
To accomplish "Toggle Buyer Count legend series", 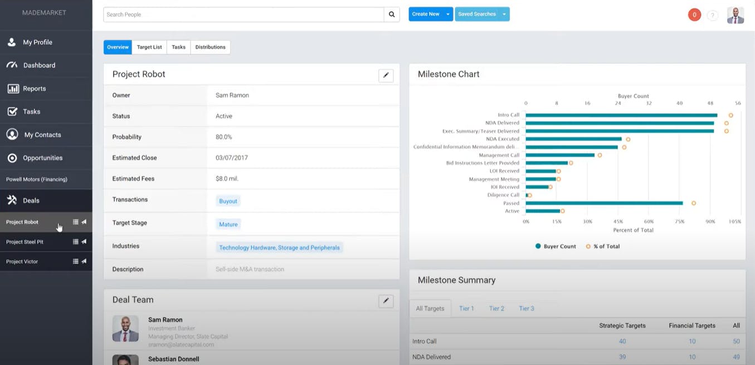I will 556,246.
